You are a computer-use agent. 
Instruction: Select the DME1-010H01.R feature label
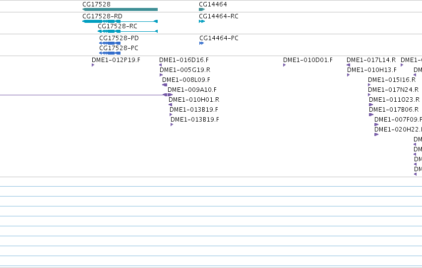pyautogui.click(x=194, y=100)
